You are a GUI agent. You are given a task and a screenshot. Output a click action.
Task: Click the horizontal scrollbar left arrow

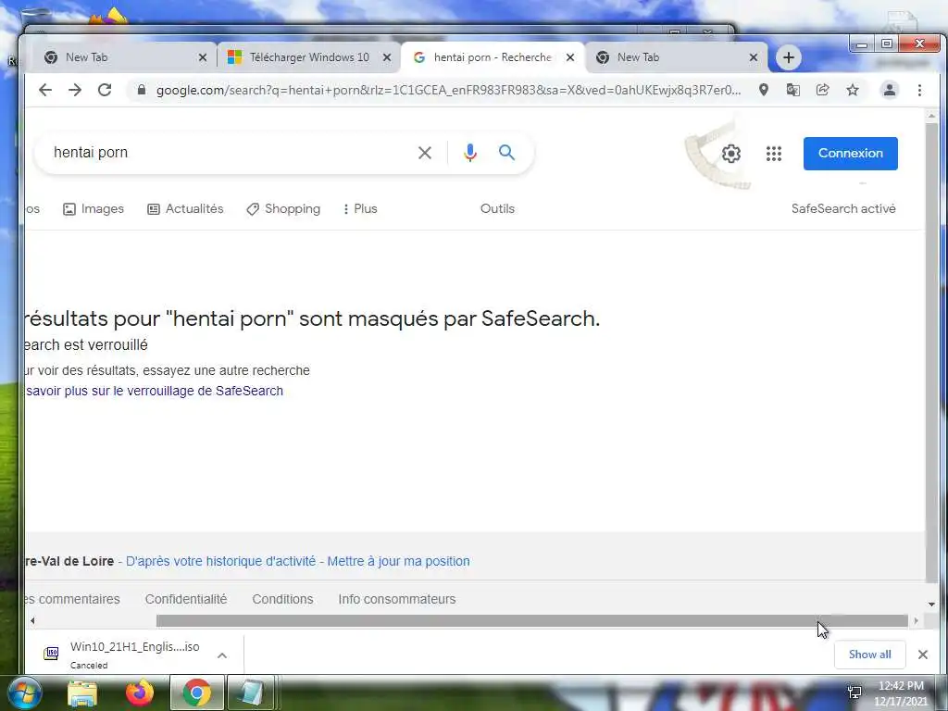pos(32,621)
